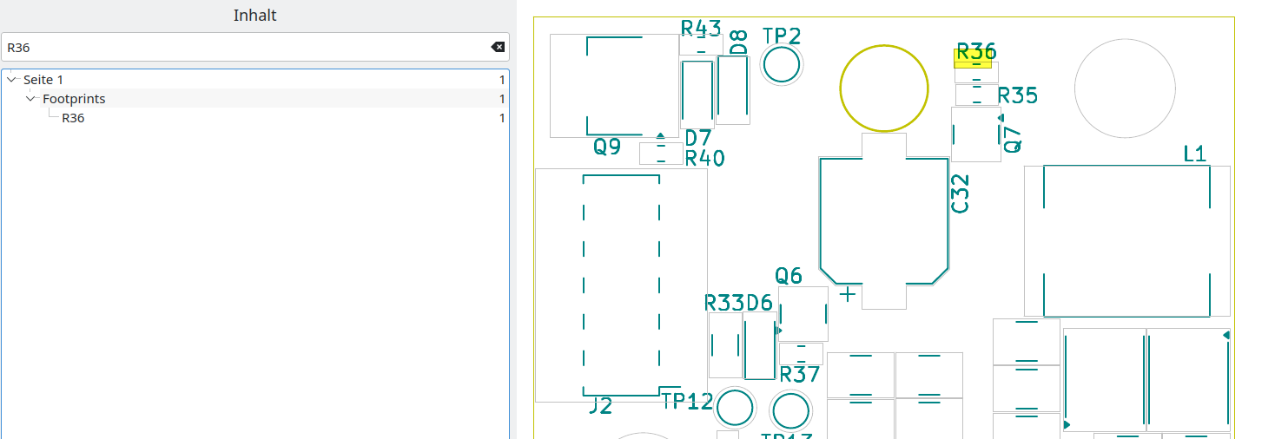1275x439 pixels.
Task: Click the yellow highlighted R36 footprint
Action: click(973, 60)
